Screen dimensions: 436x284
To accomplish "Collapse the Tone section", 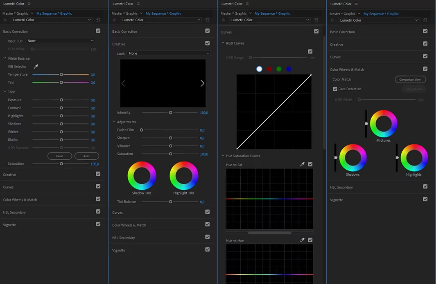I will pos(5,92).
